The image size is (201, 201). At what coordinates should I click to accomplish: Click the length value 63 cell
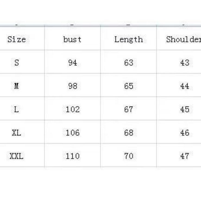128,63
